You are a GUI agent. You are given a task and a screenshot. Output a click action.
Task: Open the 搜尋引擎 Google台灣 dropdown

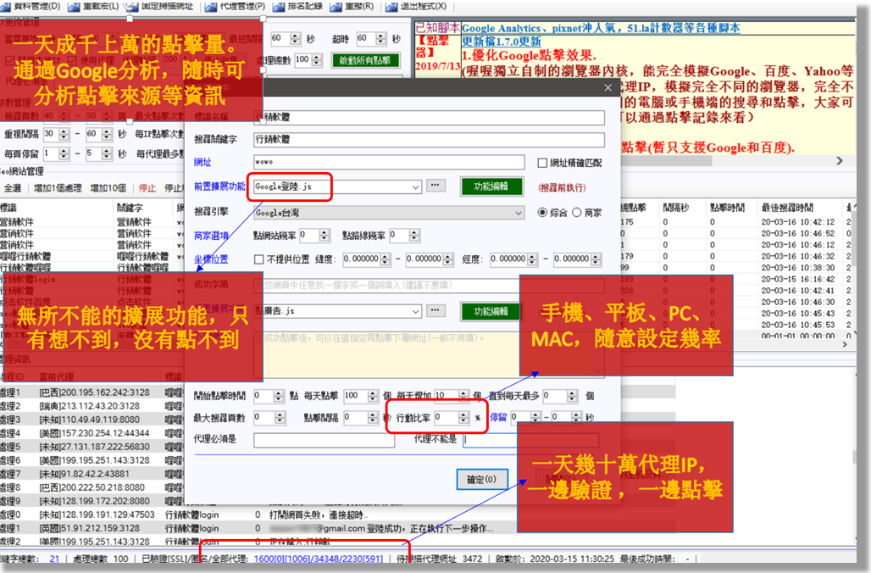(519, 213)
